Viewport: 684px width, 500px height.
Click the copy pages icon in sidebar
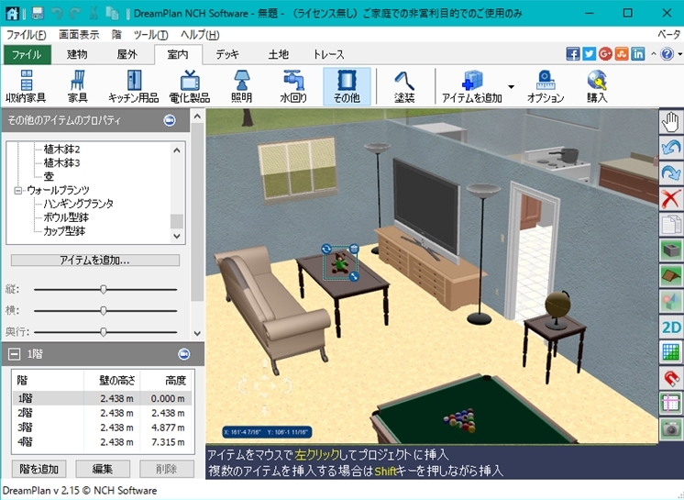click(671, 224)
